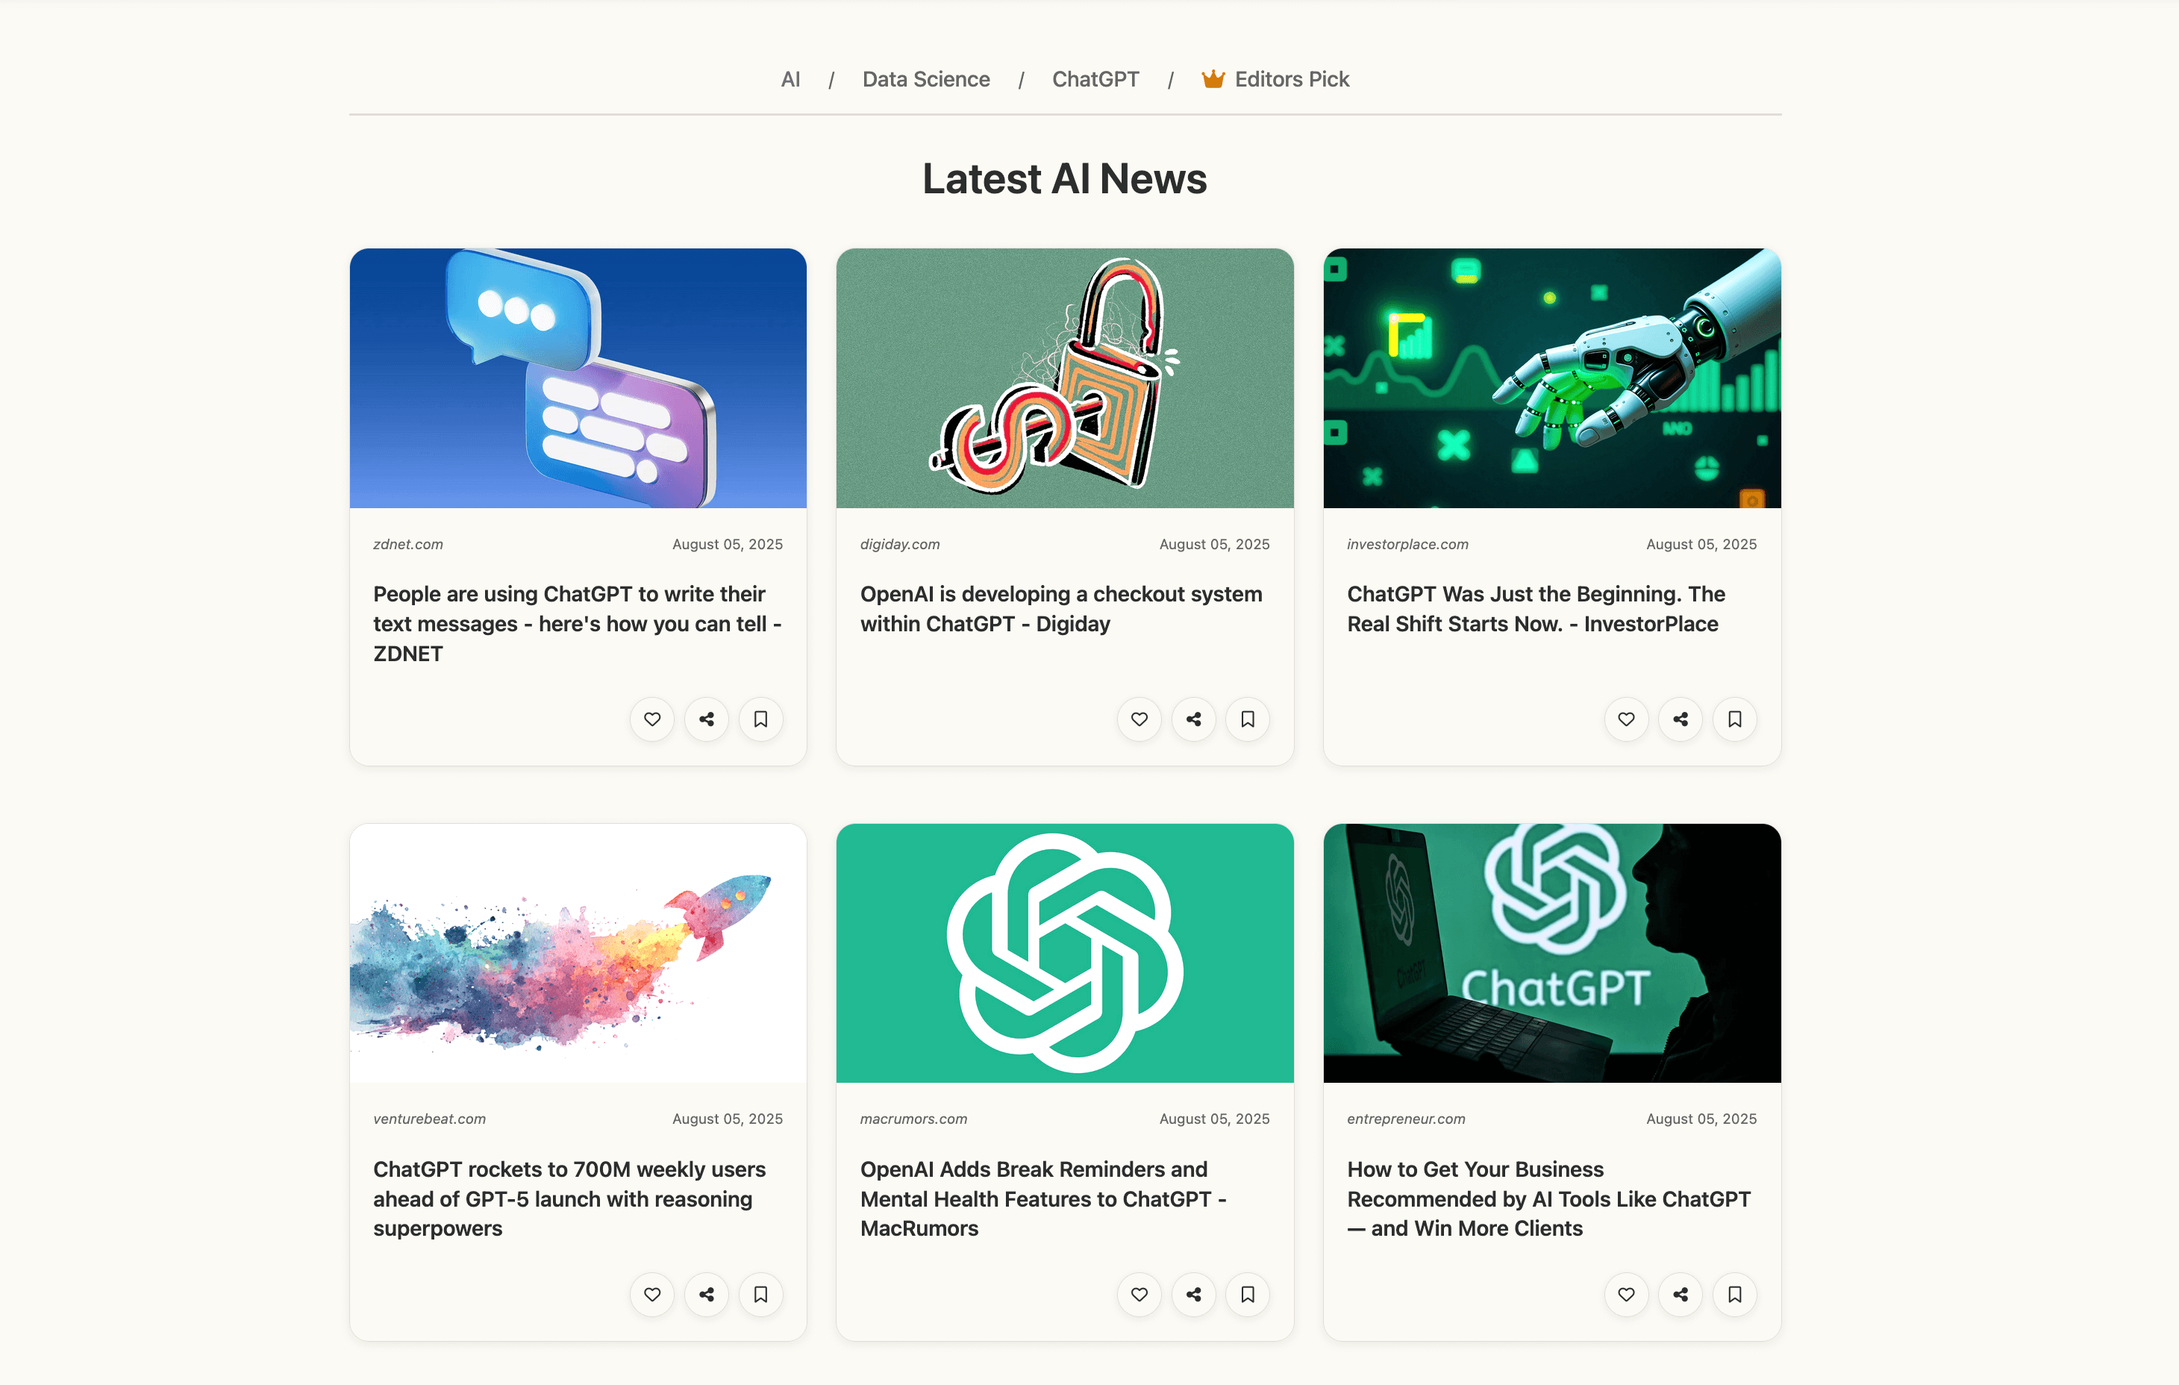Share the ZDNET ChatGPT article

click(706, 719)
